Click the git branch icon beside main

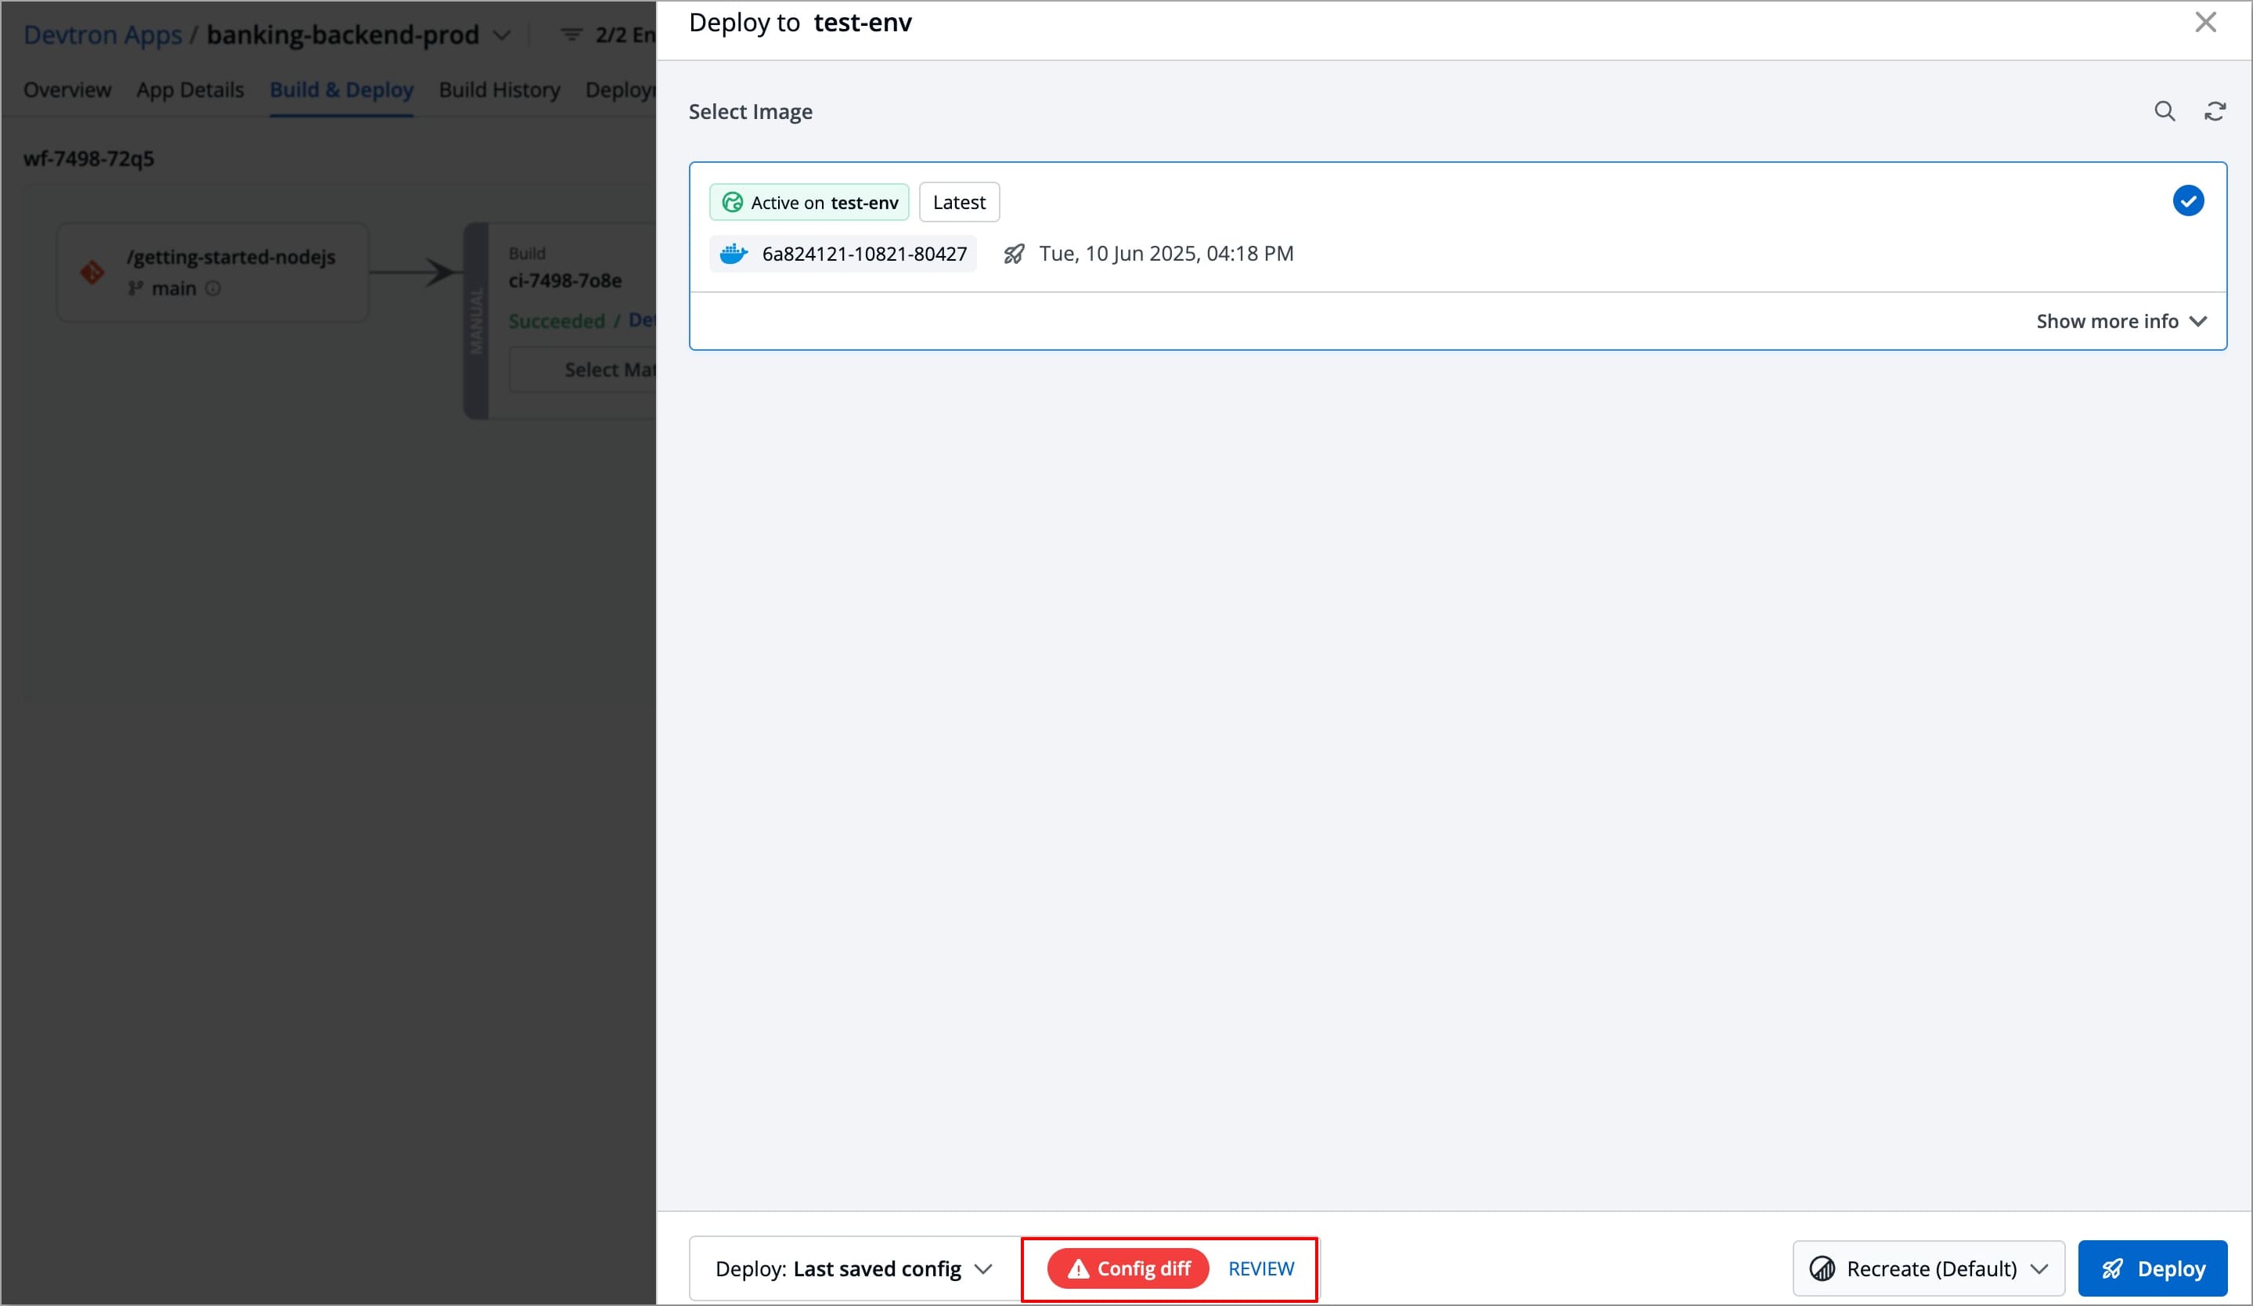tap(134, 288)
